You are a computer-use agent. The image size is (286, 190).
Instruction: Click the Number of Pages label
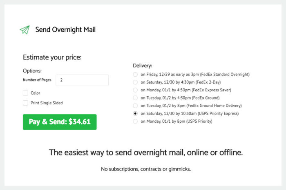point(37,80)
